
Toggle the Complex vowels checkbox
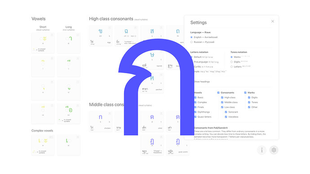pyautogui.click(x=195, y=102)
